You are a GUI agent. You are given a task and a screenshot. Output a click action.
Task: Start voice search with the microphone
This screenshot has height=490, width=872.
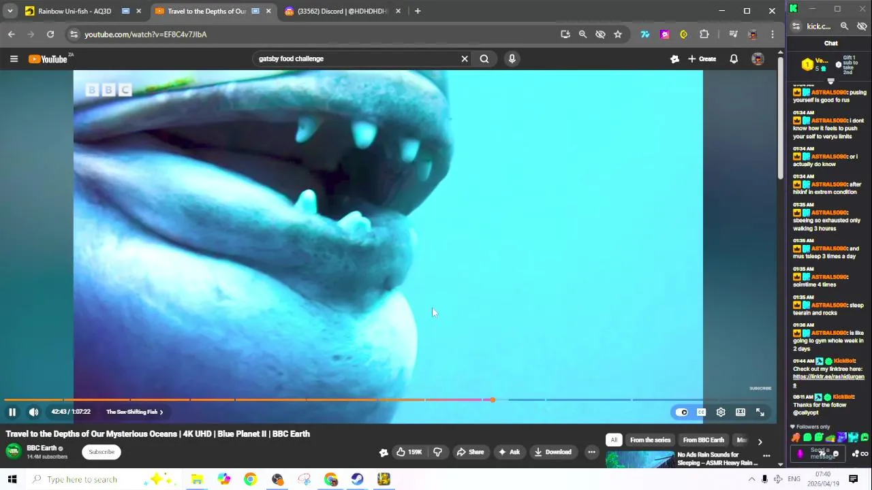click(x=512, y=59)
